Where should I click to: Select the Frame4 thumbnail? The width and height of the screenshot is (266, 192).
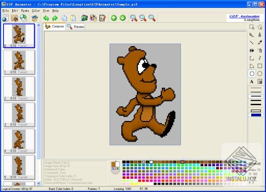(19, 115)
